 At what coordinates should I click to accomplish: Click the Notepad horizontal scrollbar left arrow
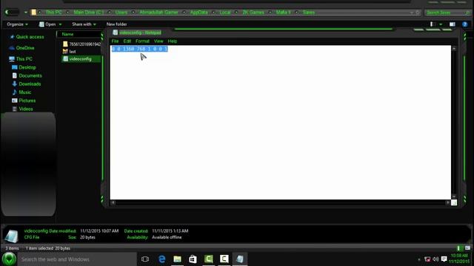(x=113, y=202)
